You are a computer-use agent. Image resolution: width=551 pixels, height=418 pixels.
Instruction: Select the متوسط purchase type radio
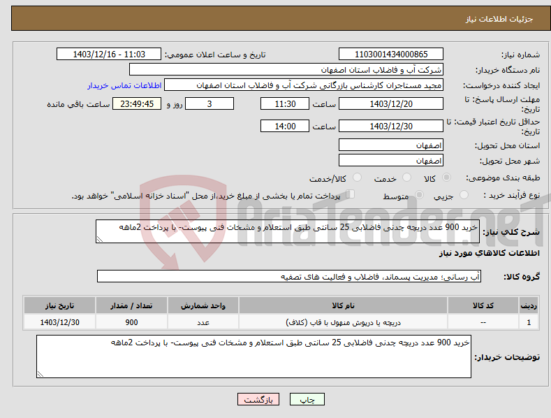(419, 194)
